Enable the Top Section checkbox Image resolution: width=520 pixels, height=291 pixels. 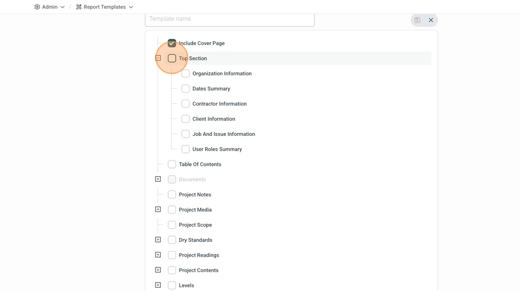pos(172,59)
